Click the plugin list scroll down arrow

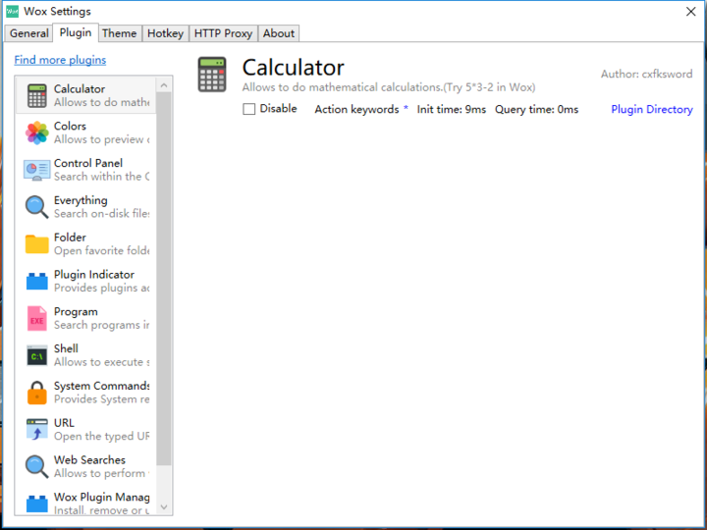point(164,507)
